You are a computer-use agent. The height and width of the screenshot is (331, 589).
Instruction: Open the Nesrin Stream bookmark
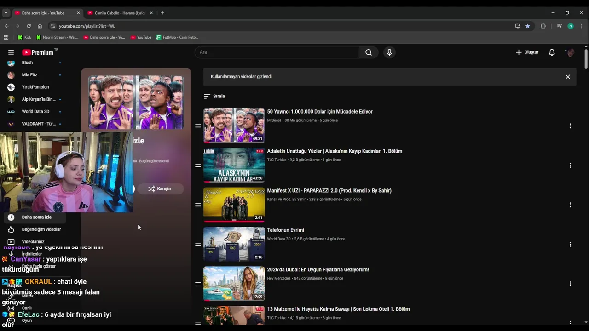pyautogui.click(x=58, y=37)
